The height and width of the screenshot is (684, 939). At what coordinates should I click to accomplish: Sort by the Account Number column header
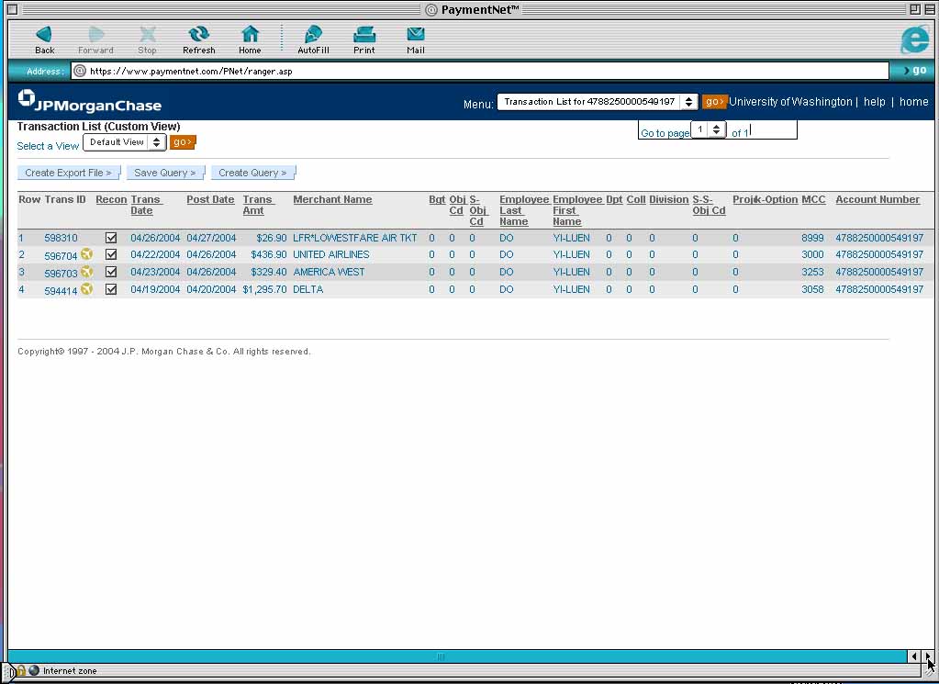coord(878,199)
